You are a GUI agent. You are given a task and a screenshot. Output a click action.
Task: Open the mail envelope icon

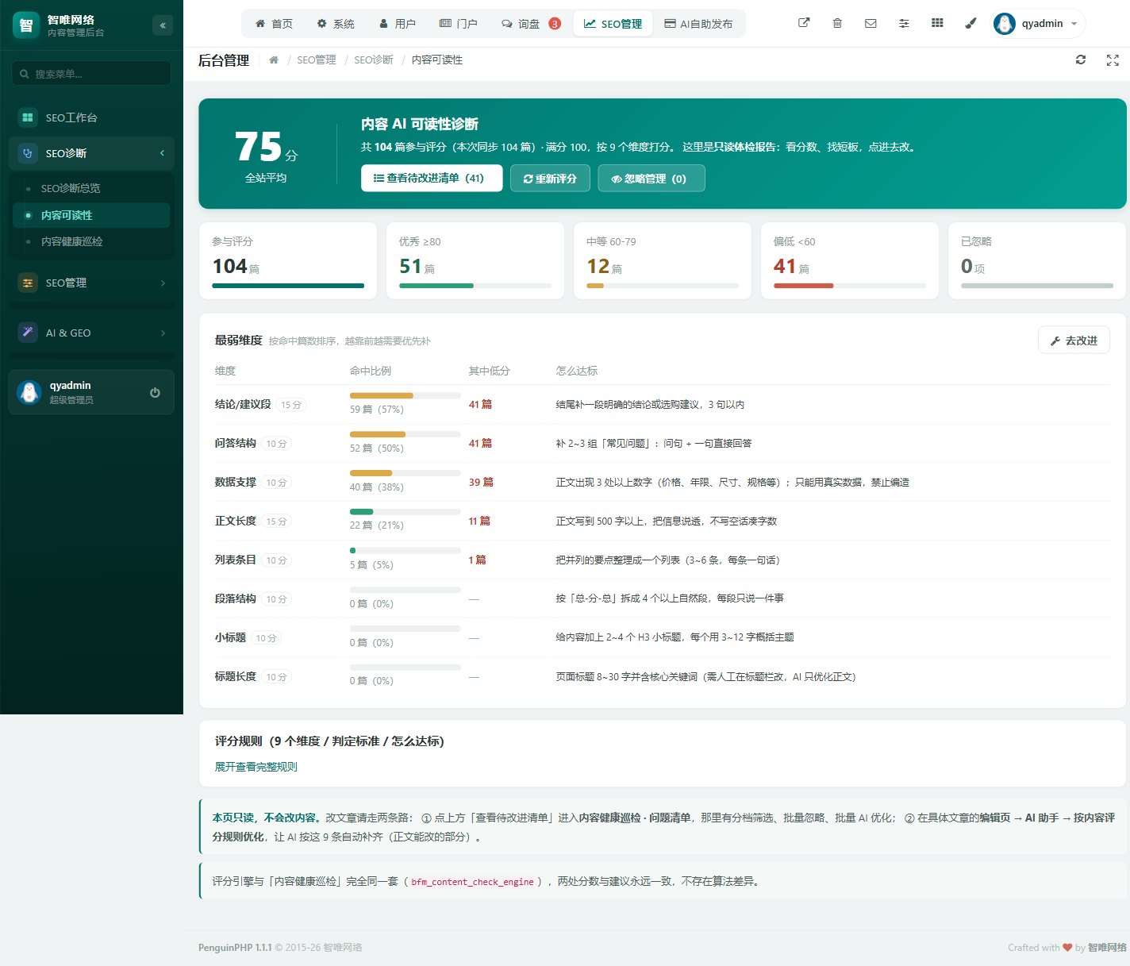tap(871, 23)
